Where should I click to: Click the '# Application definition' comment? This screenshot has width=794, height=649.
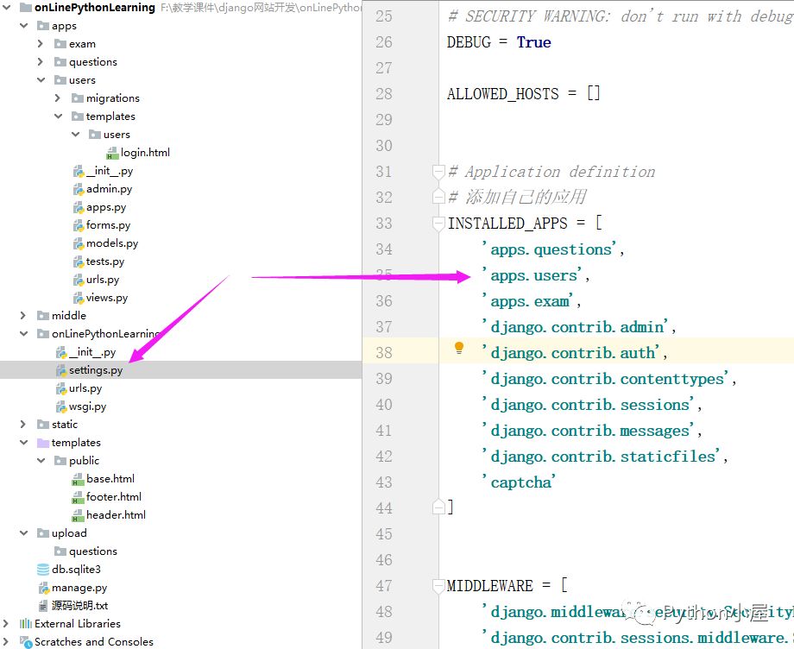tap(551, 172)
